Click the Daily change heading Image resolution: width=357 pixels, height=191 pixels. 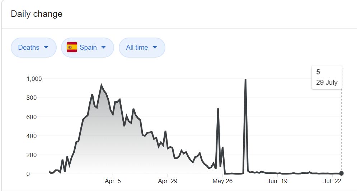pyautogui.click(x=37, y=14)
